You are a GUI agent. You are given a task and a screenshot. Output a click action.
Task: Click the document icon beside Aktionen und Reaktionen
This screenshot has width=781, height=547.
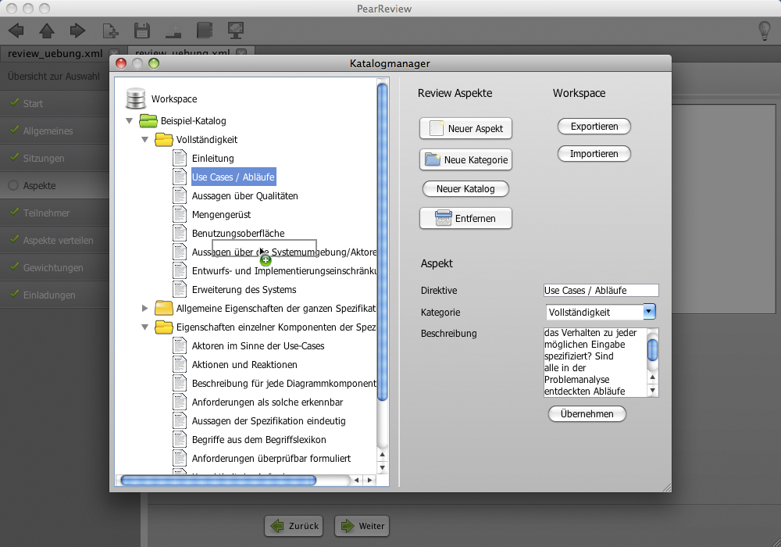(x=180, y=365)
